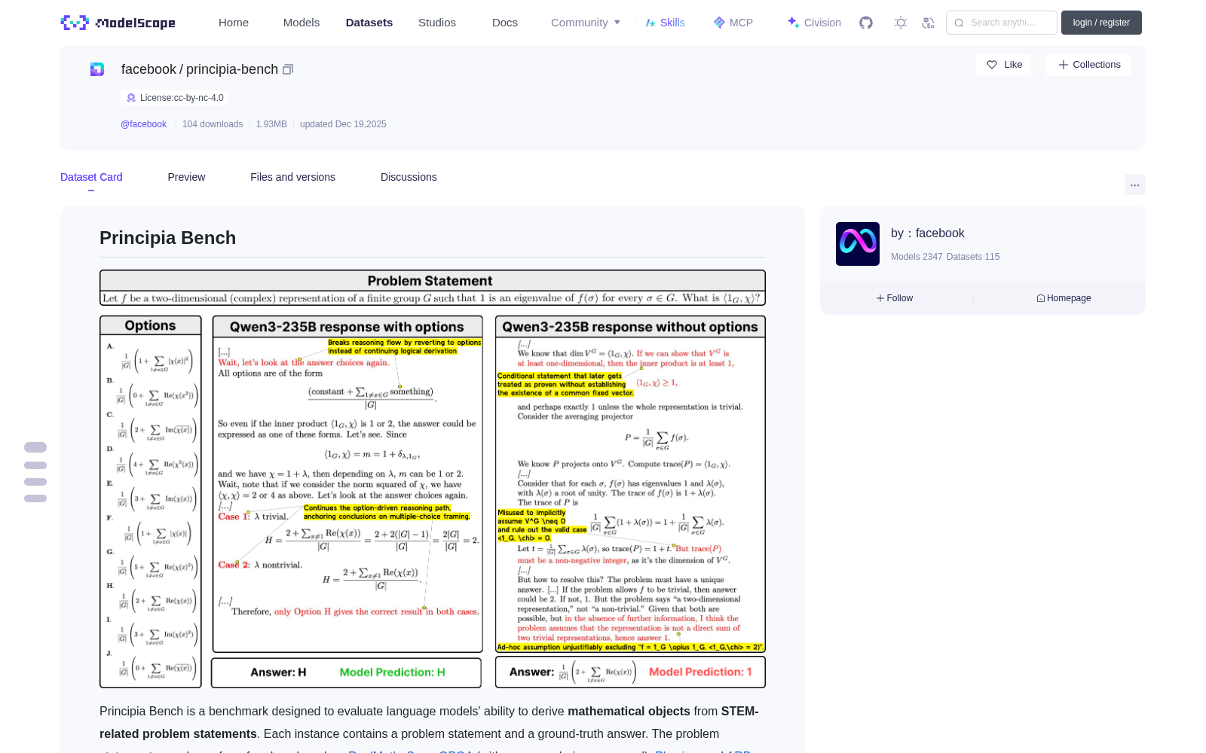The width and height of the screenshot is (1206, 753).
Task: Select the Dataset Card tab
Action: click(x=91, y=177)
